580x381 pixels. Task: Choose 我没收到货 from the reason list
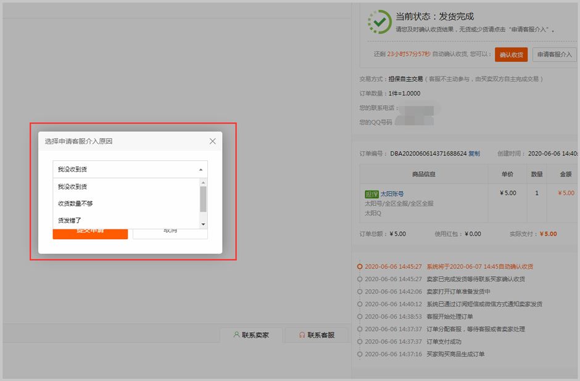126,187
